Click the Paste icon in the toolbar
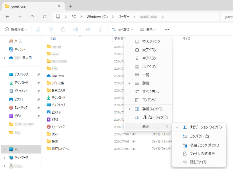 click(63, 29)
